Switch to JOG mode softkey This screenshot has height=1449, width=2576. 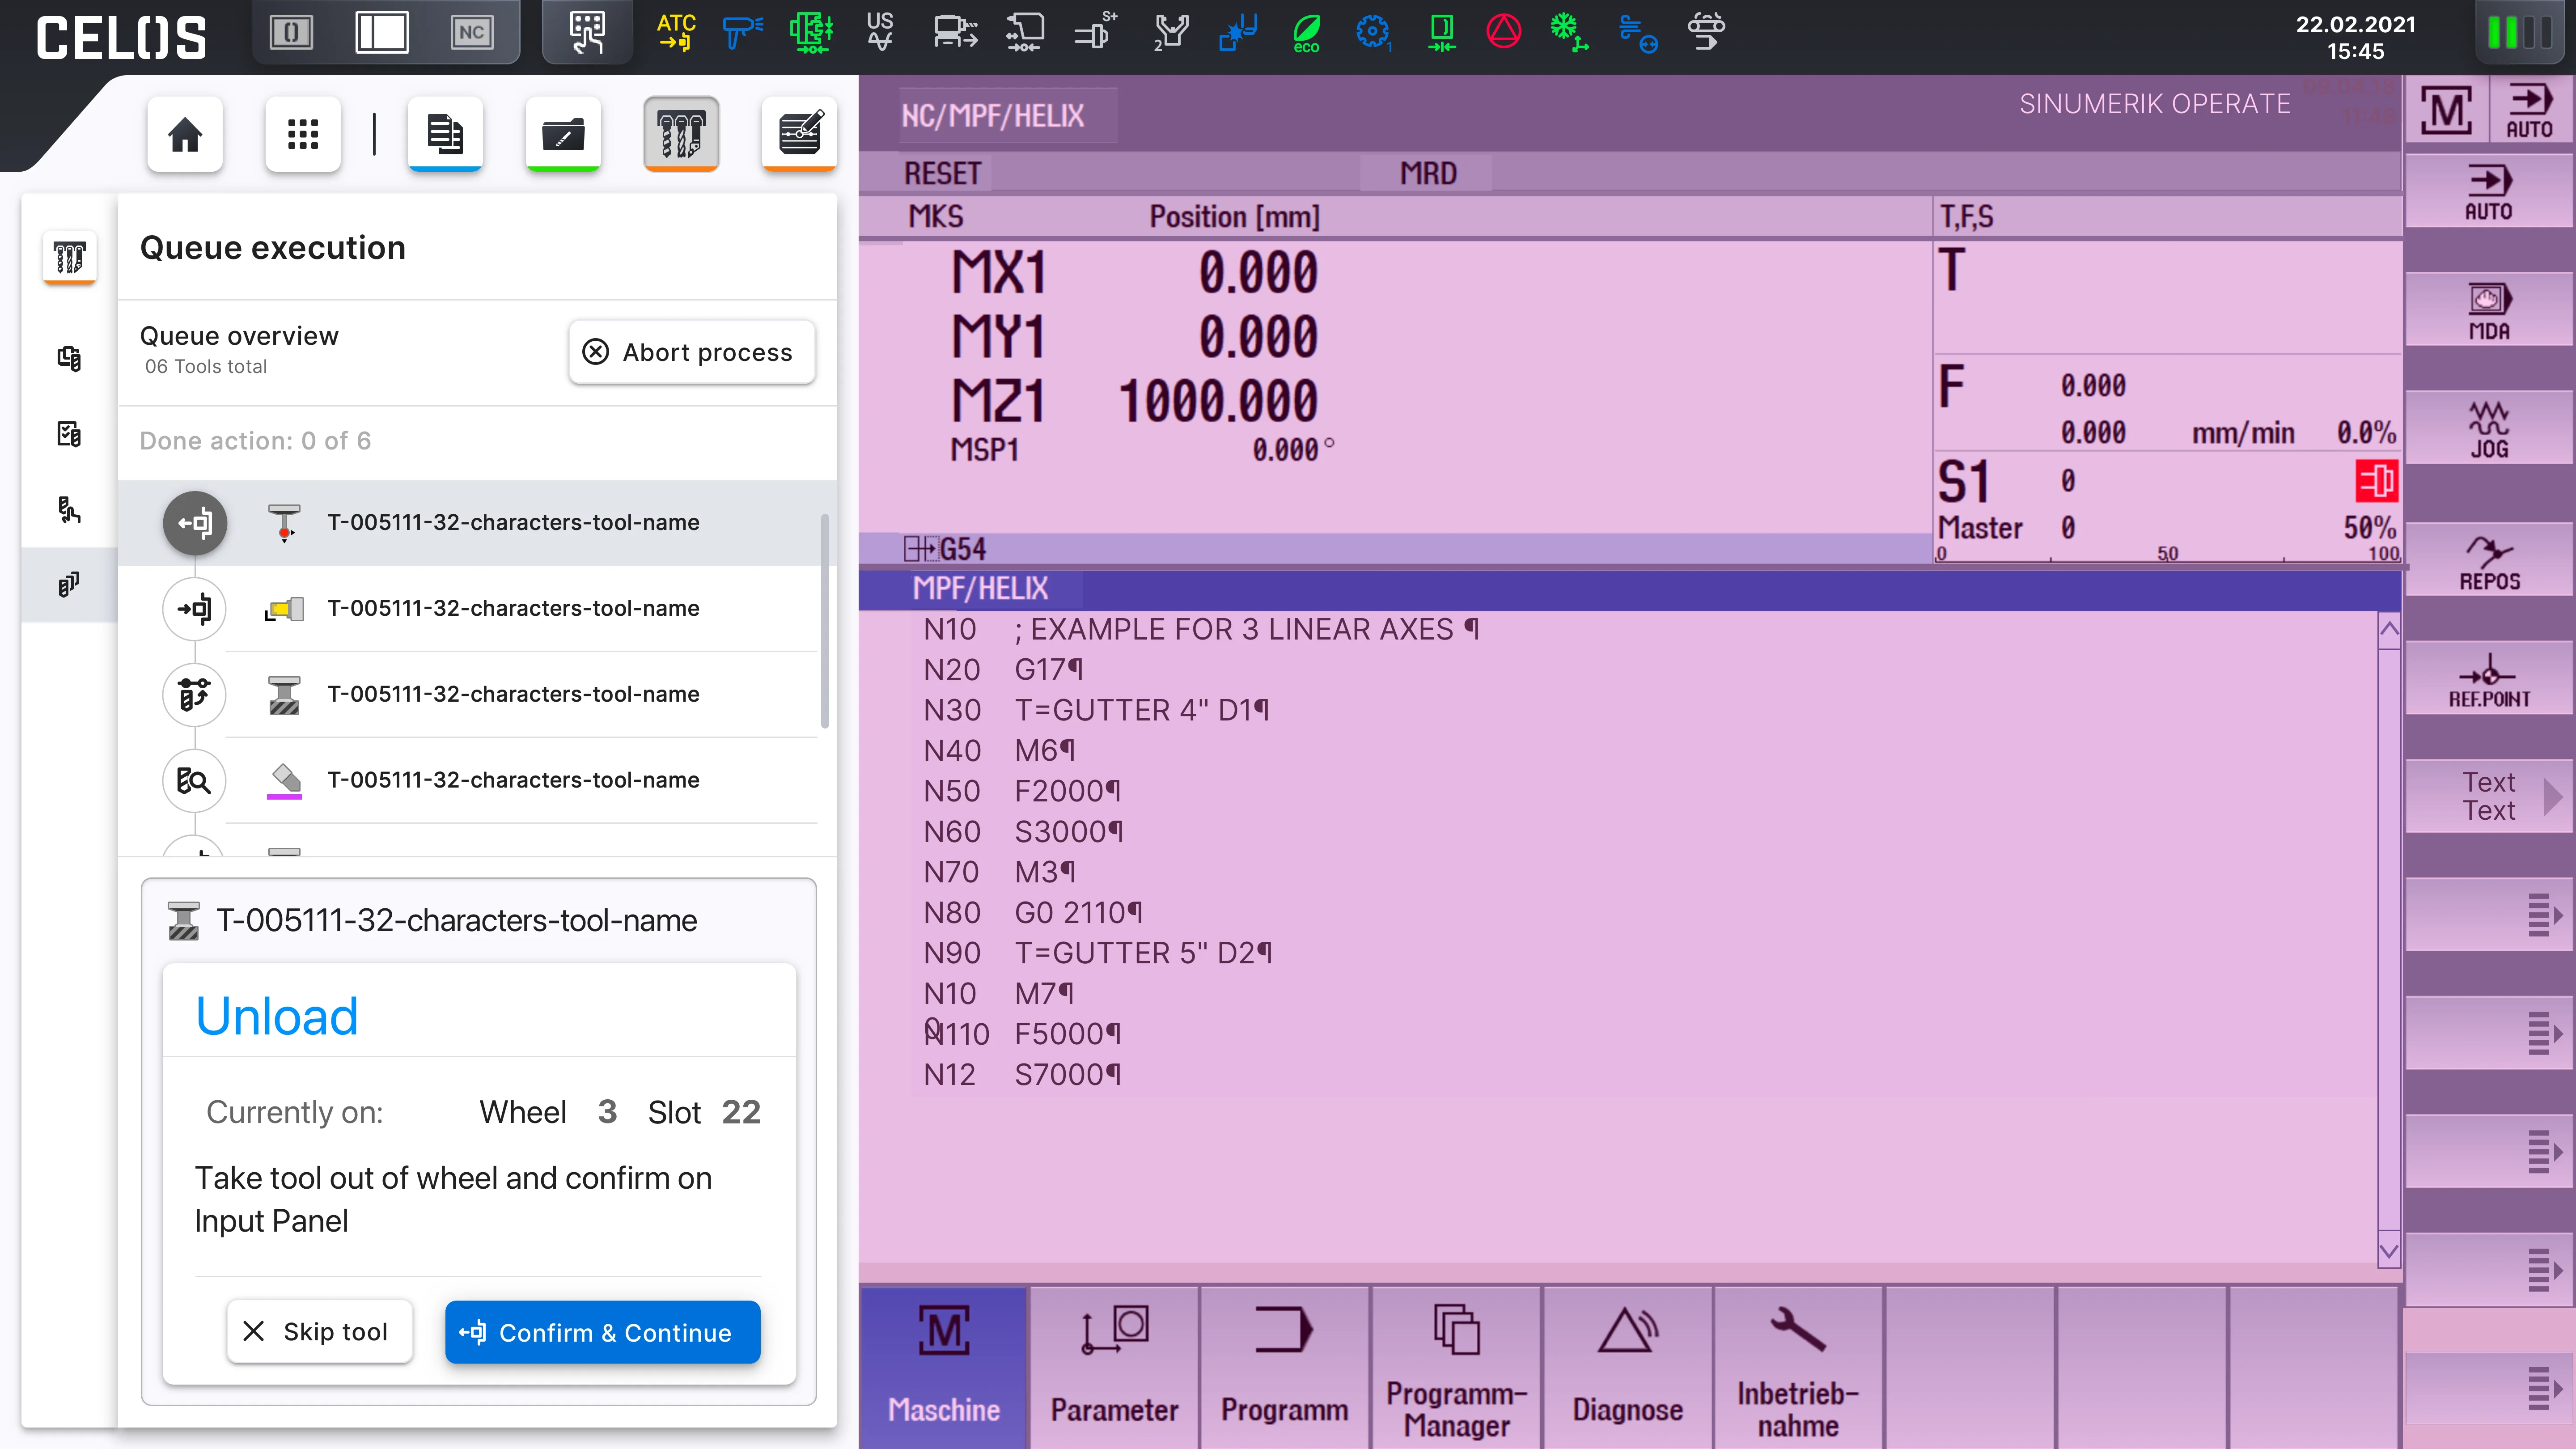[x=2488, y=429]
